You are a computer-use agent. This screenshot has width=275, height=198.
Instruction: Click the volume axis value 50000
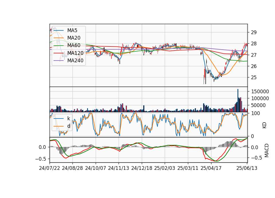click(x=258, y=105)
